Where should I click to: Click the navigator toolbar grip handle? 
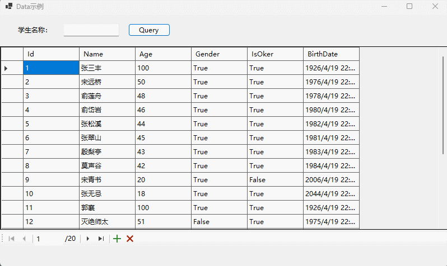point(2,239)
